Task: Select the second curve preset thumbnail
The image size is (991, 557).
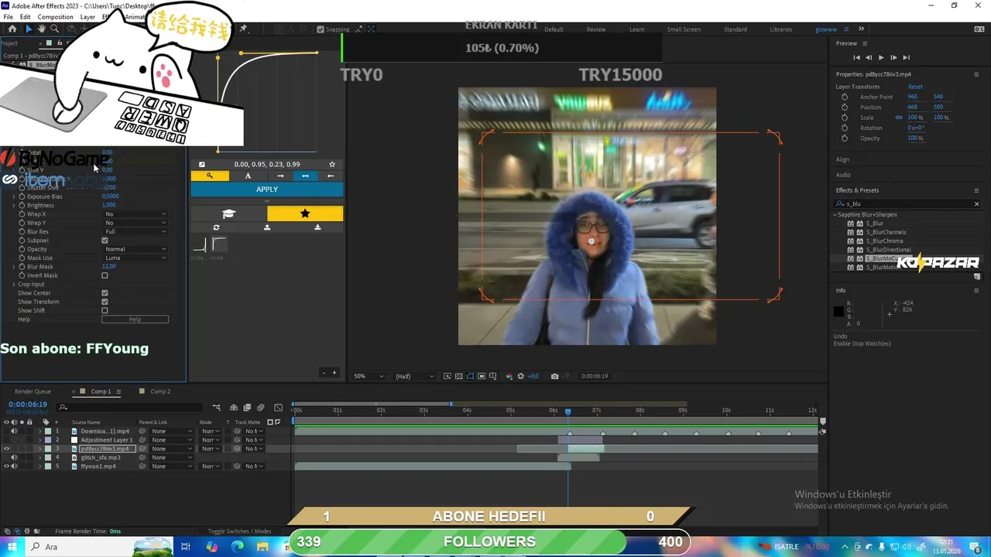Action: (218, 245)
